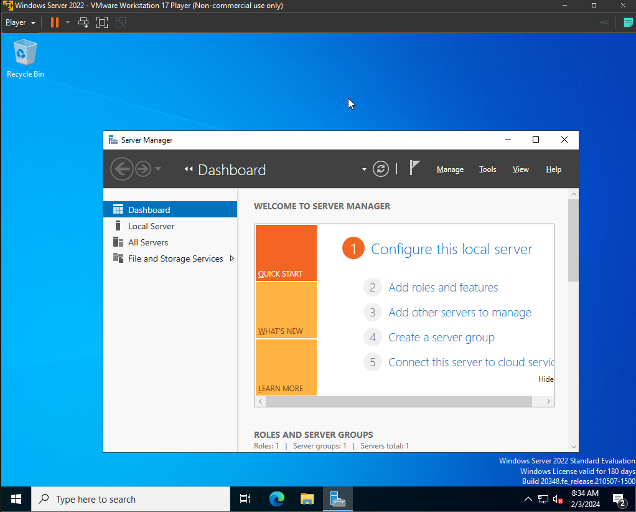Refresh the Server Manager dashboard
This screenshot has width=636, height=512.
point(380,169)
